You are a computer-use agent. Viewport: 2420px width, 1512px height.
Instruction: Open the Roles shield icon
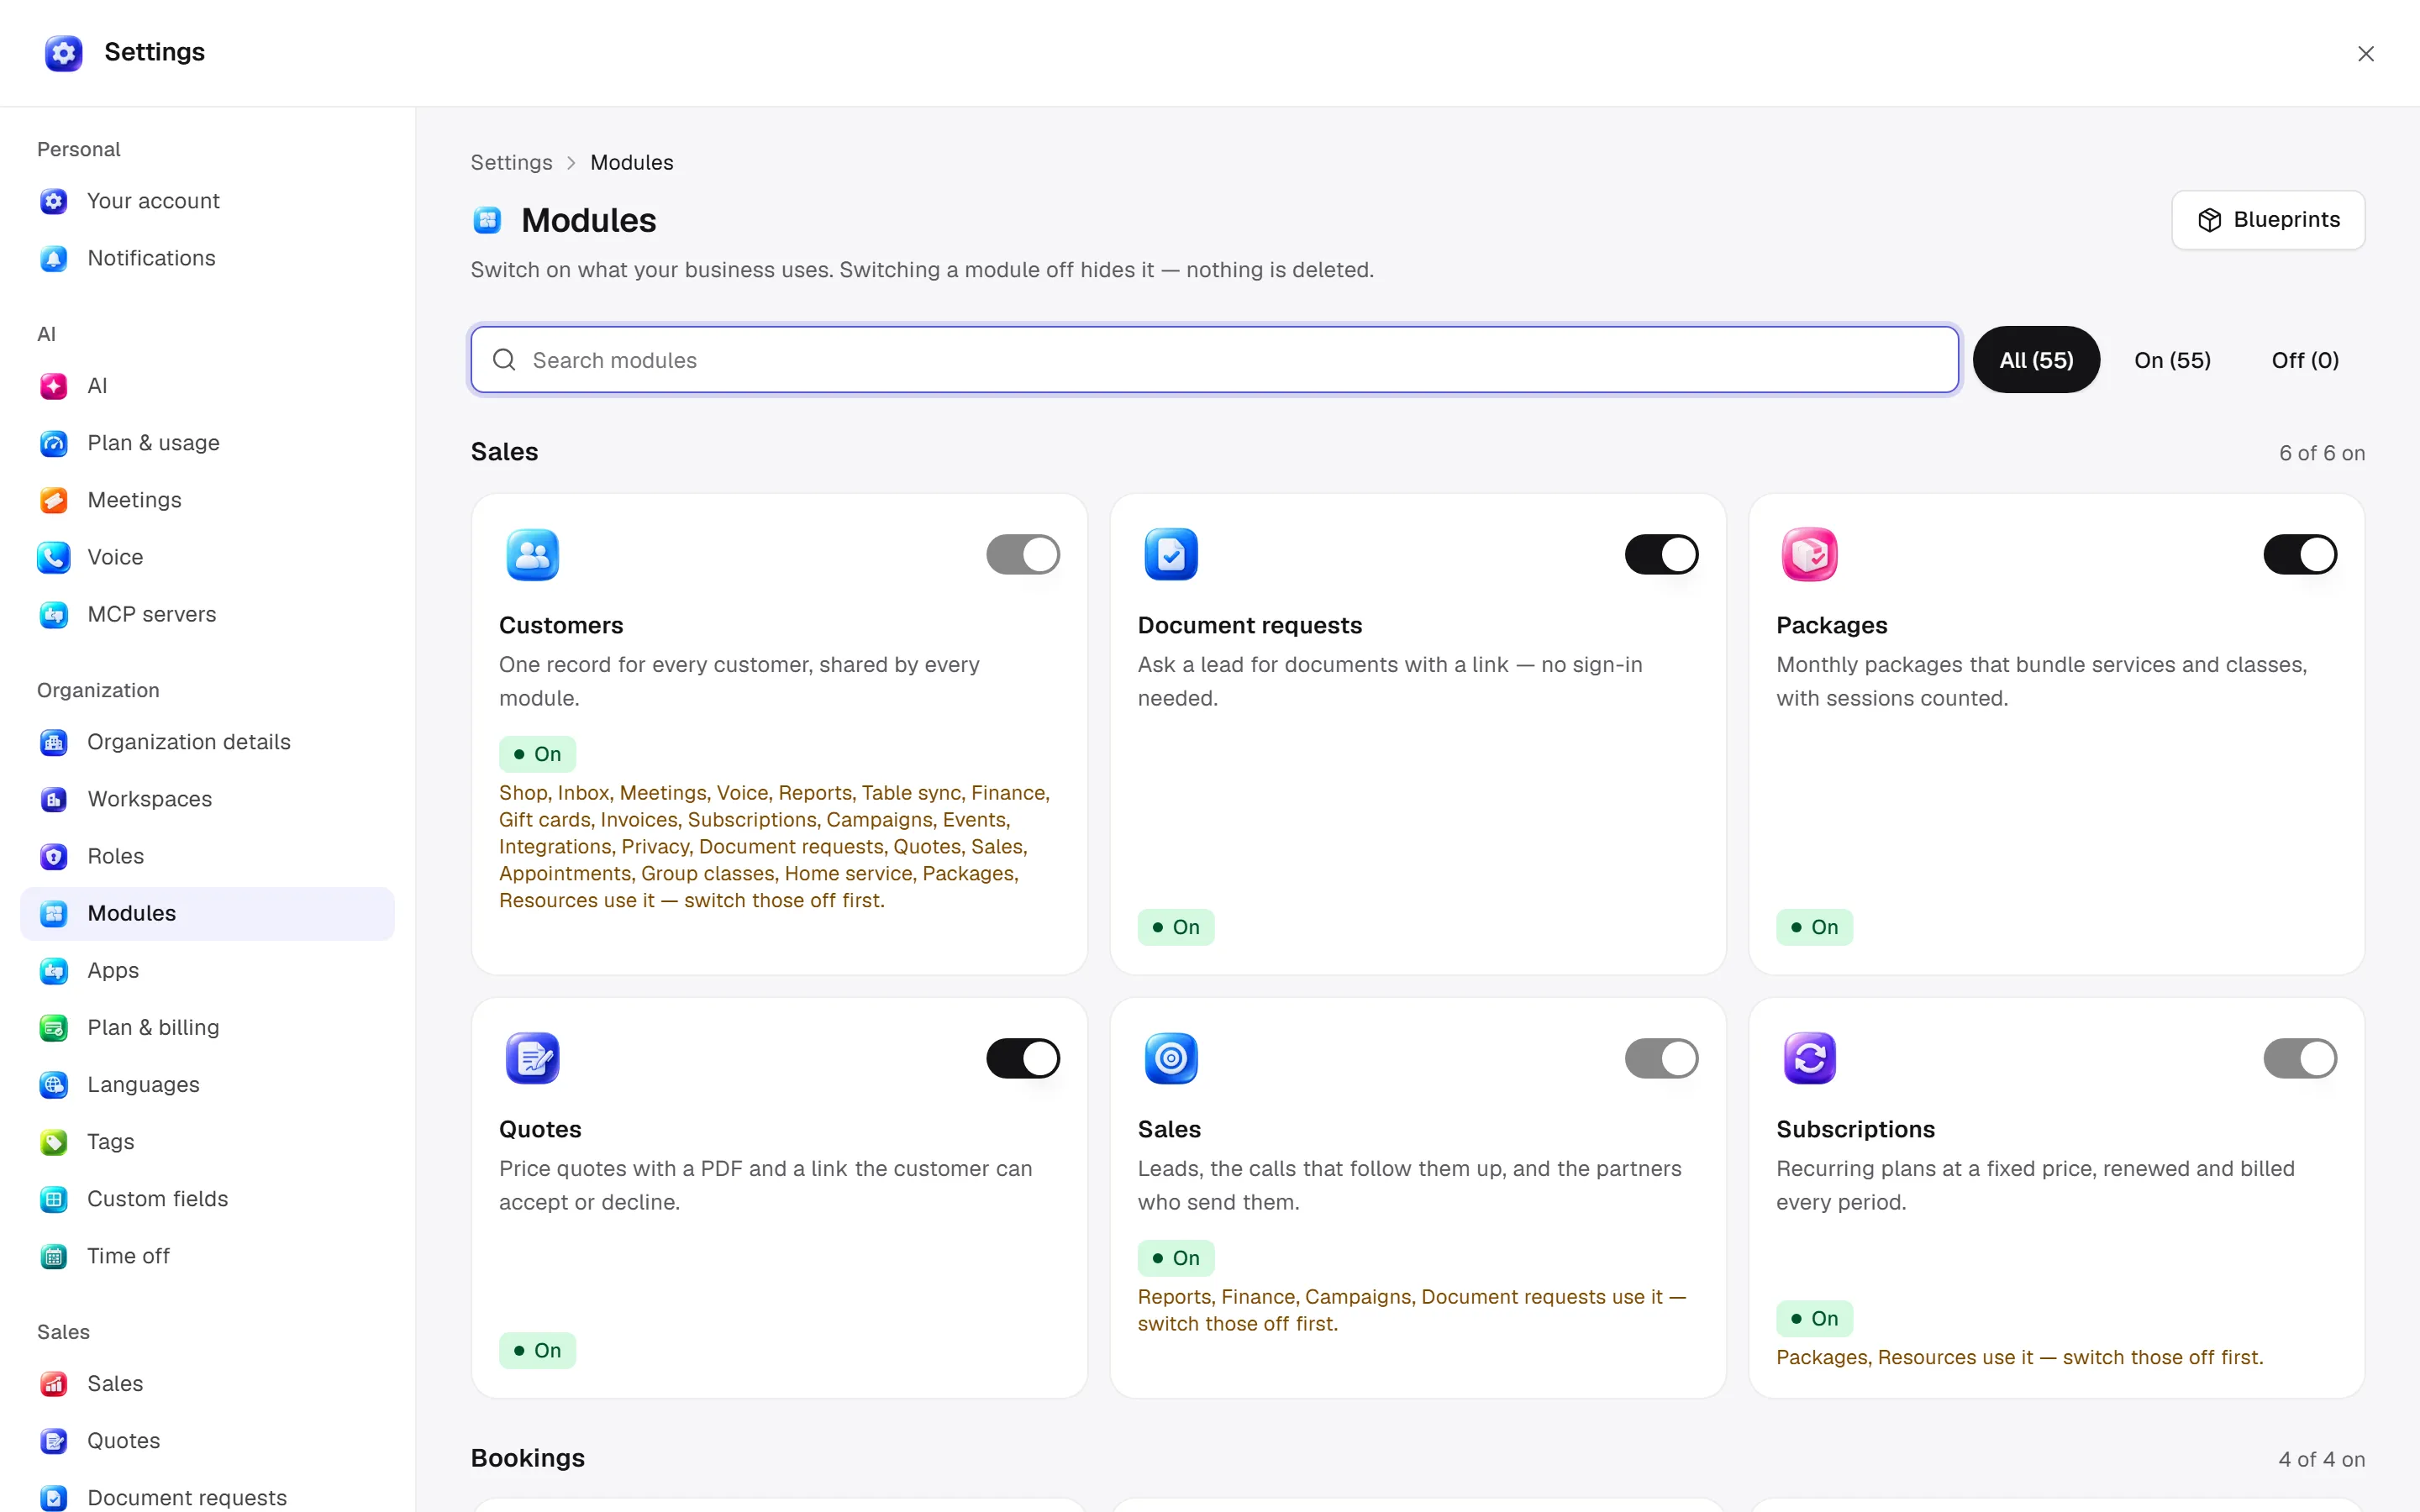[x=54, y=856]
